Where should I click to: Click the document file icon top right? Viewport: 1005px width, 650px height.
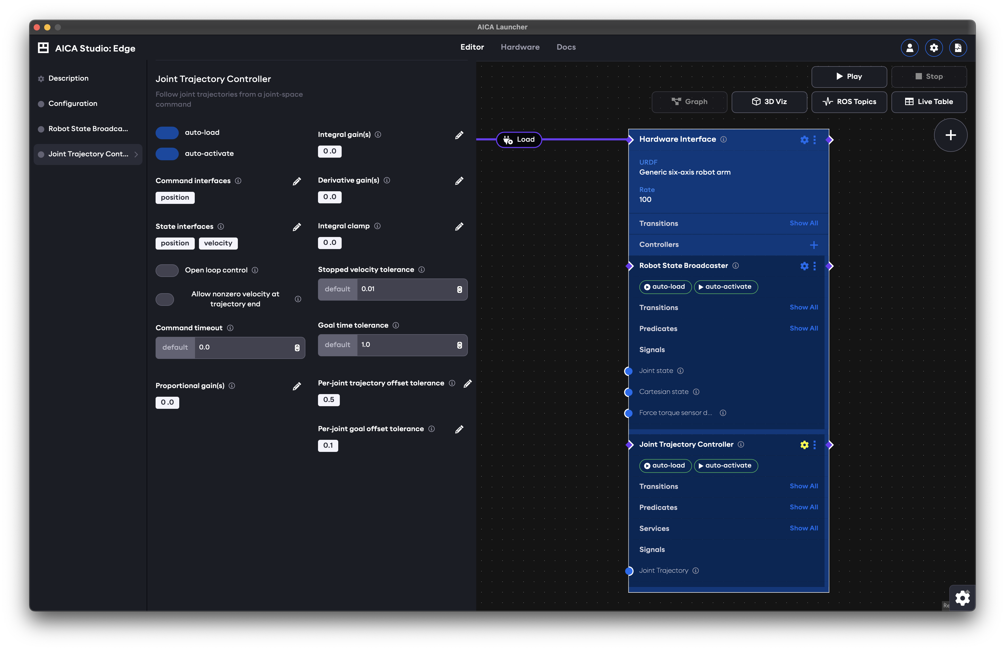(x=958, y=48)
